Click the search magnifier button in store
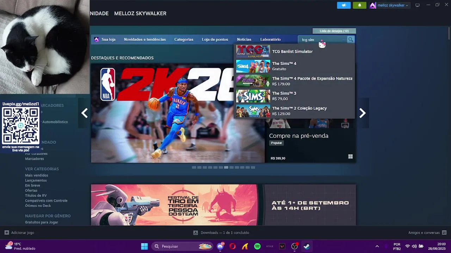 351,40
